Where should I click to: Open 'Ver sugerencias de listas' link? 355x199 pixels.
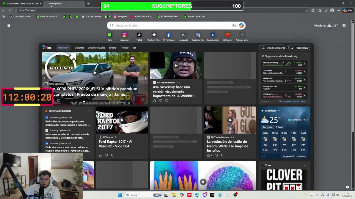click(x=293, y=101)
